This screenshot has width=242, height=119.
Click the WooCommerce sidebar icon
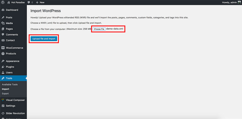coord(3,48)
